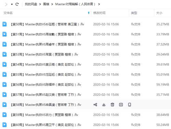Click the 35.71MB size value
This screenshot has height=129, width=171.
point(162,95)
